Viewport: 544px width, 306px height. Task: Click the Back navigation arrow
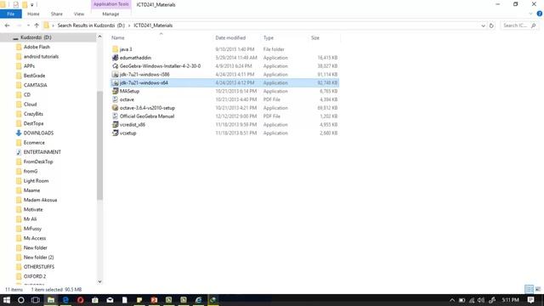point(8,25)
